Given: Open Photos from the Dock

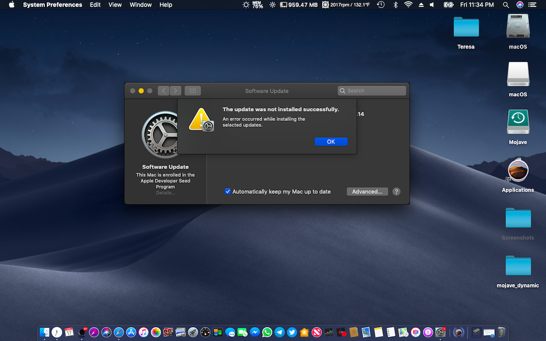Looking at the screenshot, I should click(x=156, y=332).
